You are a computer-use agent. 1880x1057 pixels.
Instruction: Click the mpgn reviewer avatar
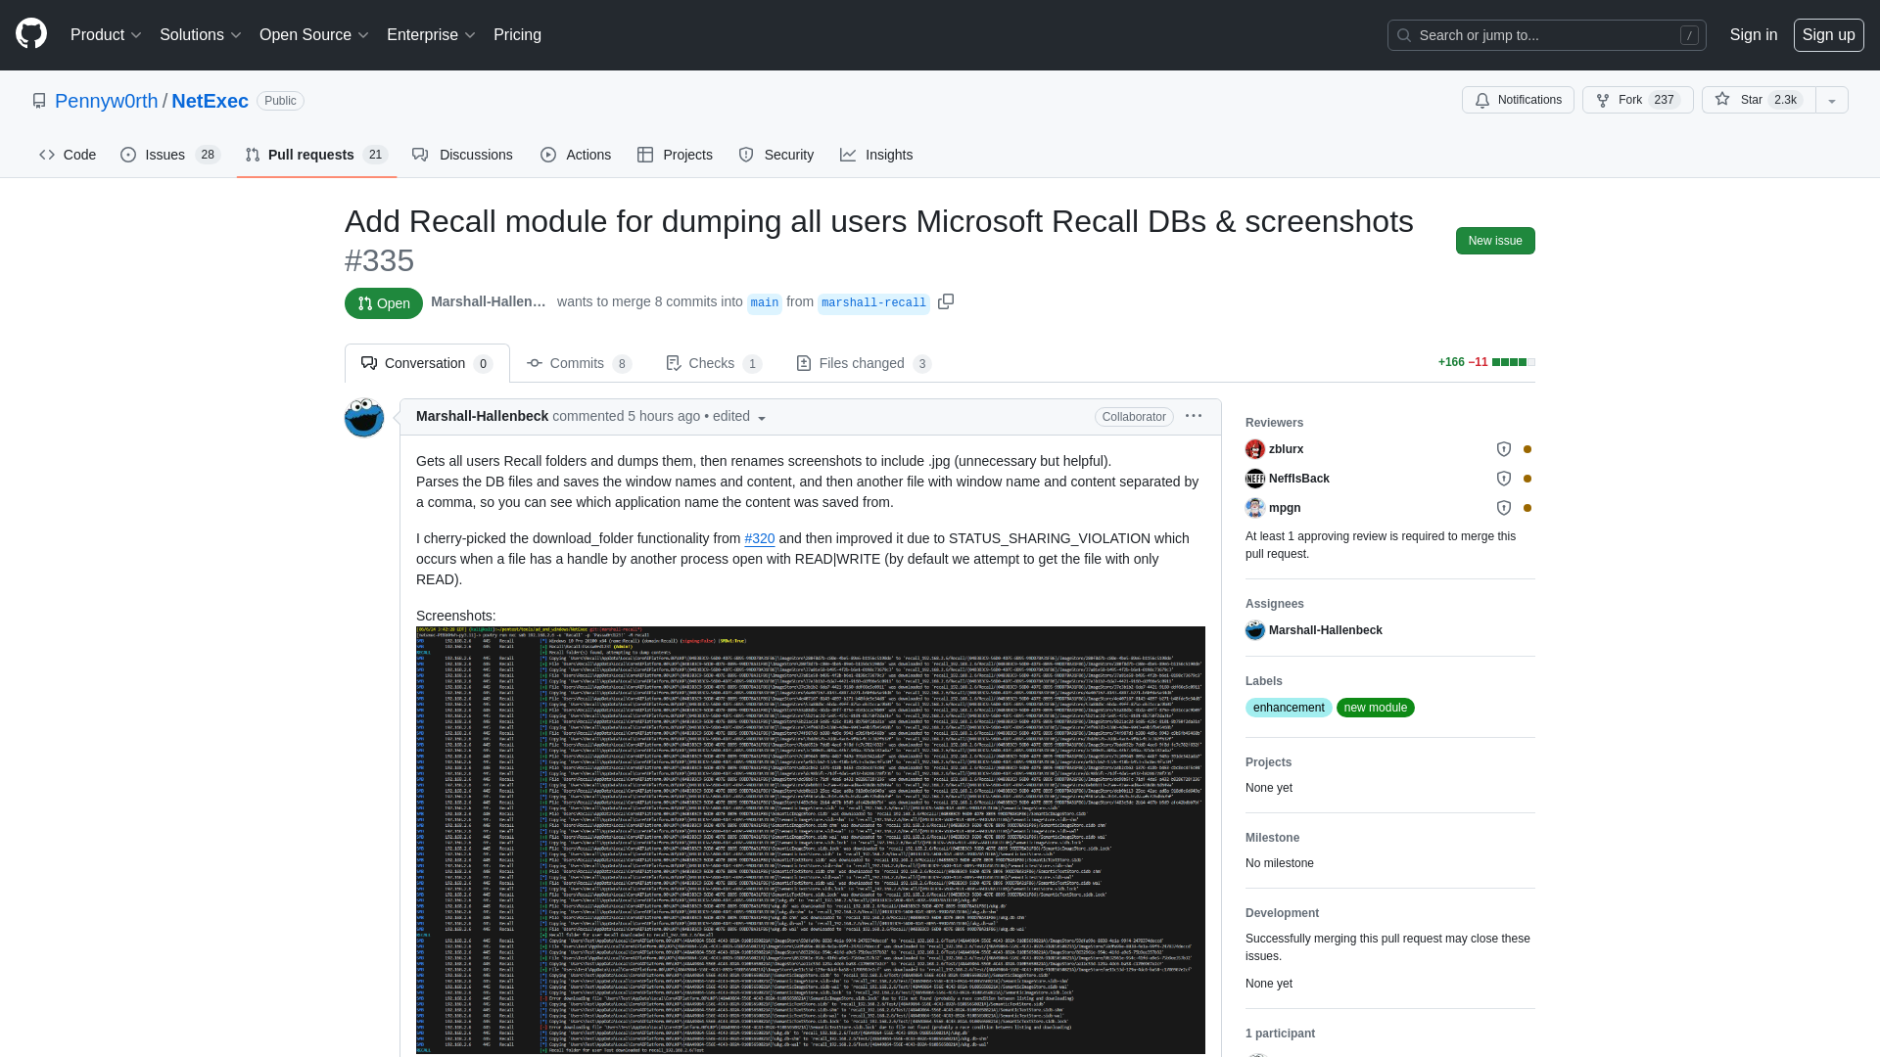(1255, 508)
